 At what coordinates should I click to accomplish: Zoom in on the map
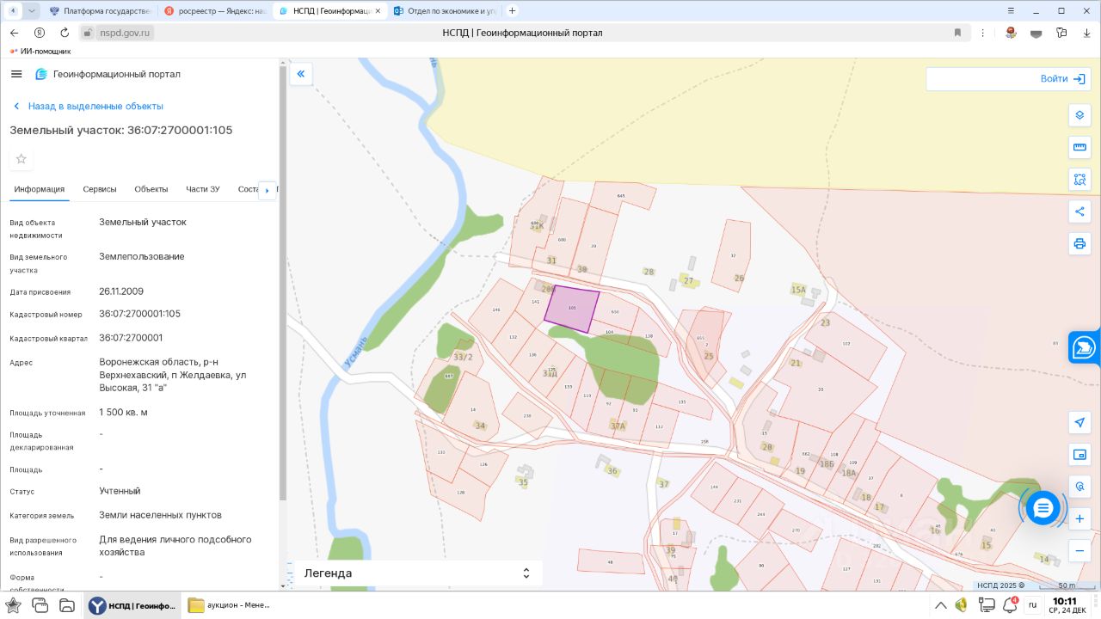pyautogui.click(x=1079, y=518)
